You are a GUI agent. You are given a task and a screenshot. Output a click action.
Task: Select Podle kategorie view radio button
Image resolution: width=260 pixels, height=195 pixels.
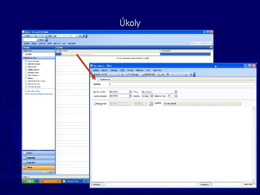(26, 75)
